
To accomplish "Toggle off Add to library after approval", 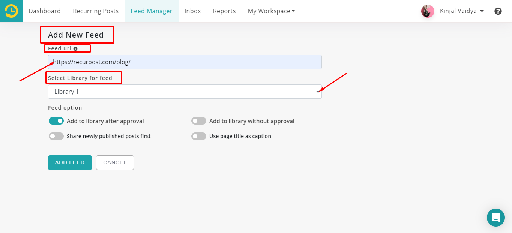I will point(56,121).
